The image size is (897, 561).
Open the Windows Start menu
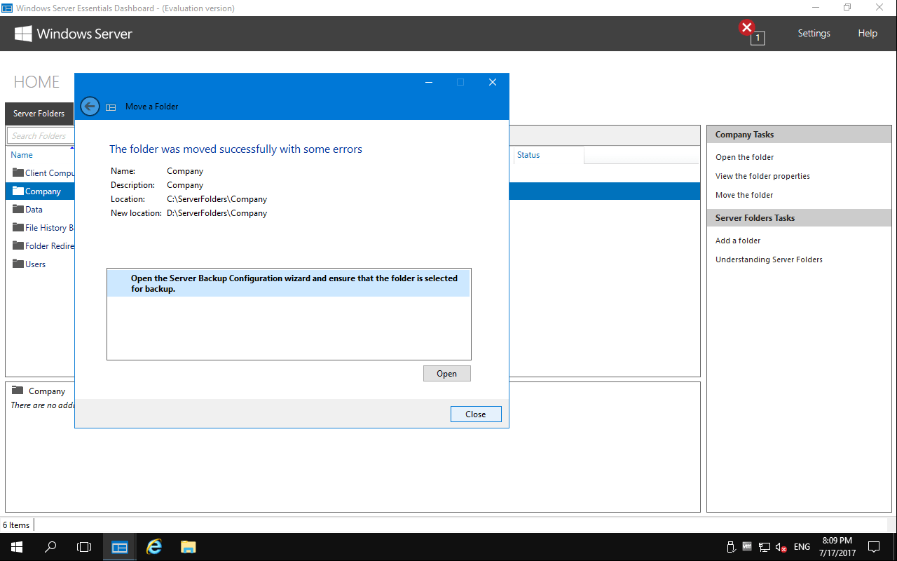click(x=16, y=547)
